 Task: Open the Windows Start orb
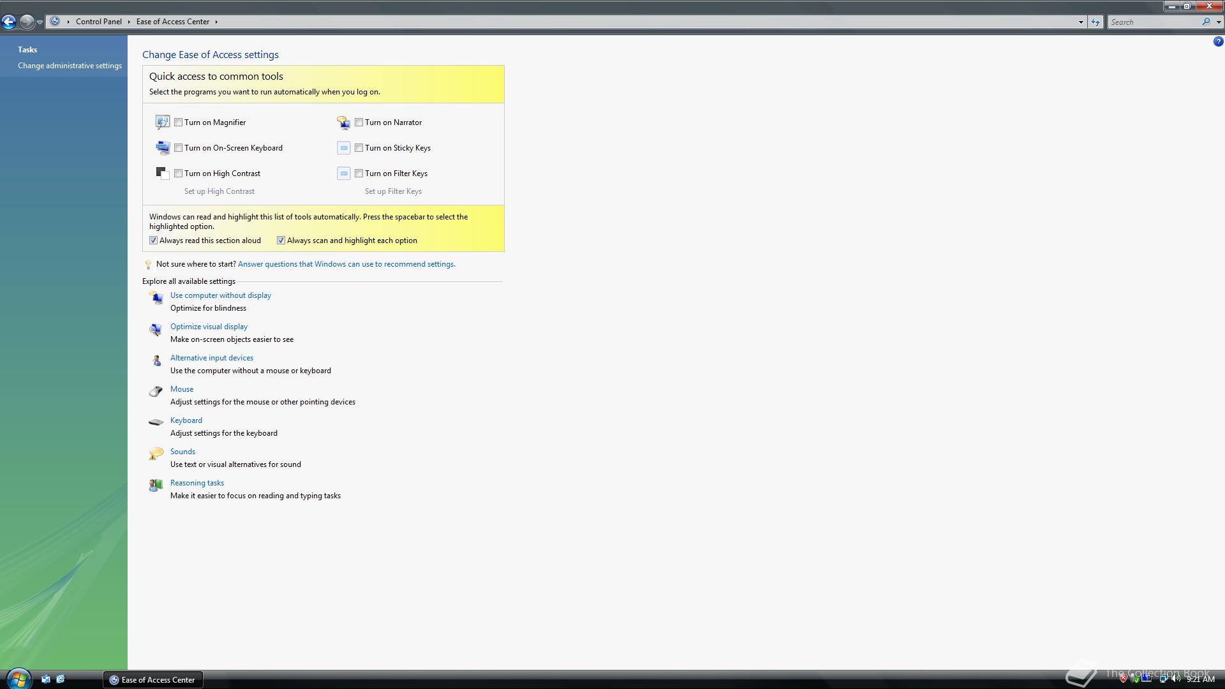pyautogui.click(x=18, y=678)
